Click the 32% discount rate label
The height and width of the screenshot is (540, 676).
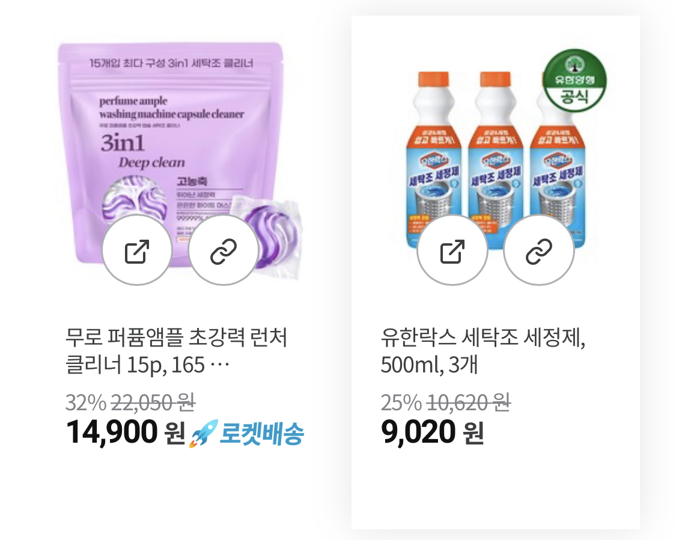86,402
